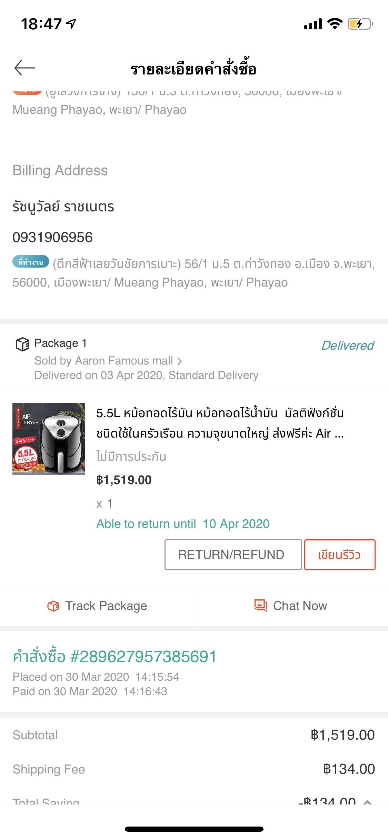Screen dimensions: 388x840
Task: Open seller chevron after Aaron Famous mall
Action: [179, 361]
